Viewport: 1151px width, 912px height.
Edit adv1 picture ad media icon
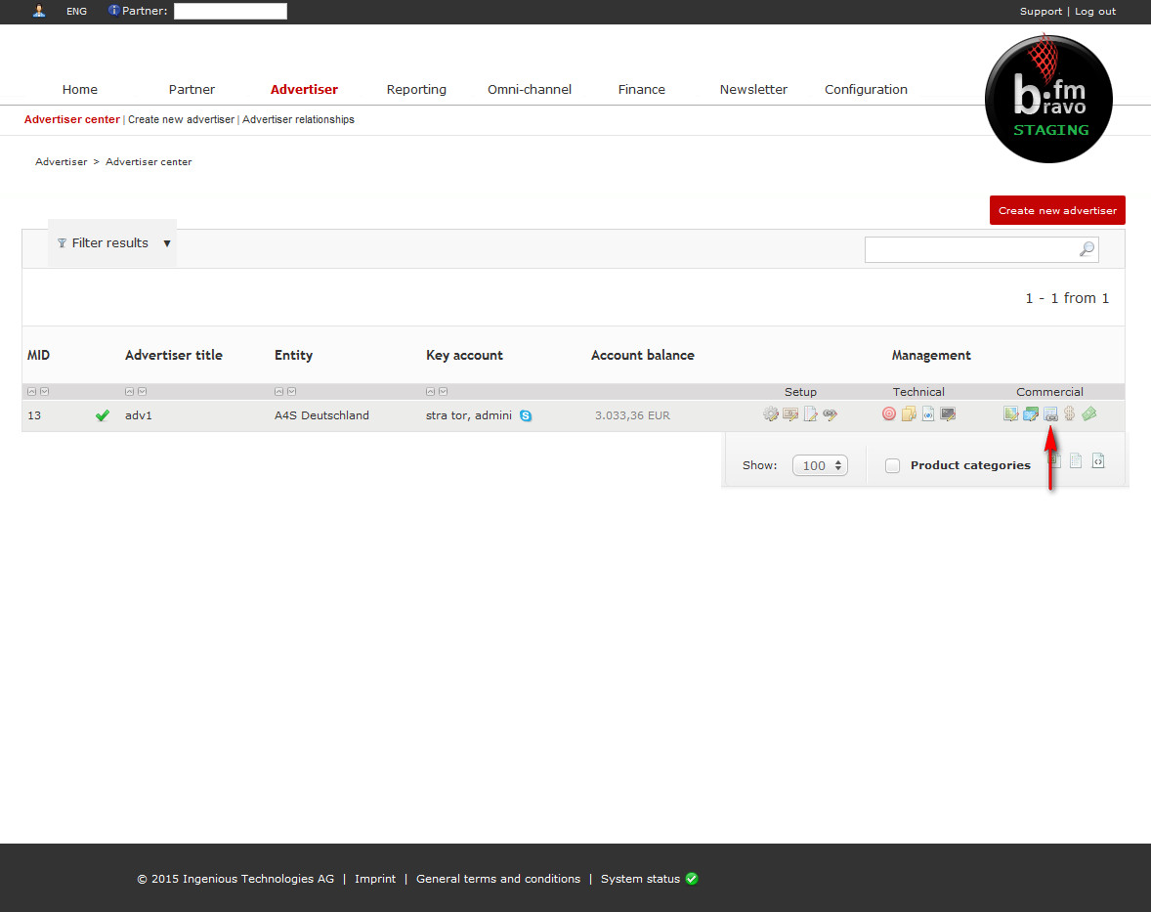pos(1011,414)
